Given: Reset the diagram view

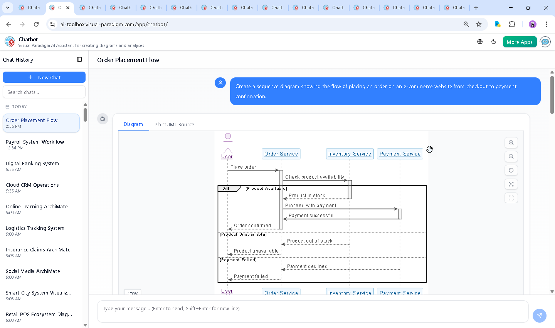Looking at the screenshot, I should [511, 171].
